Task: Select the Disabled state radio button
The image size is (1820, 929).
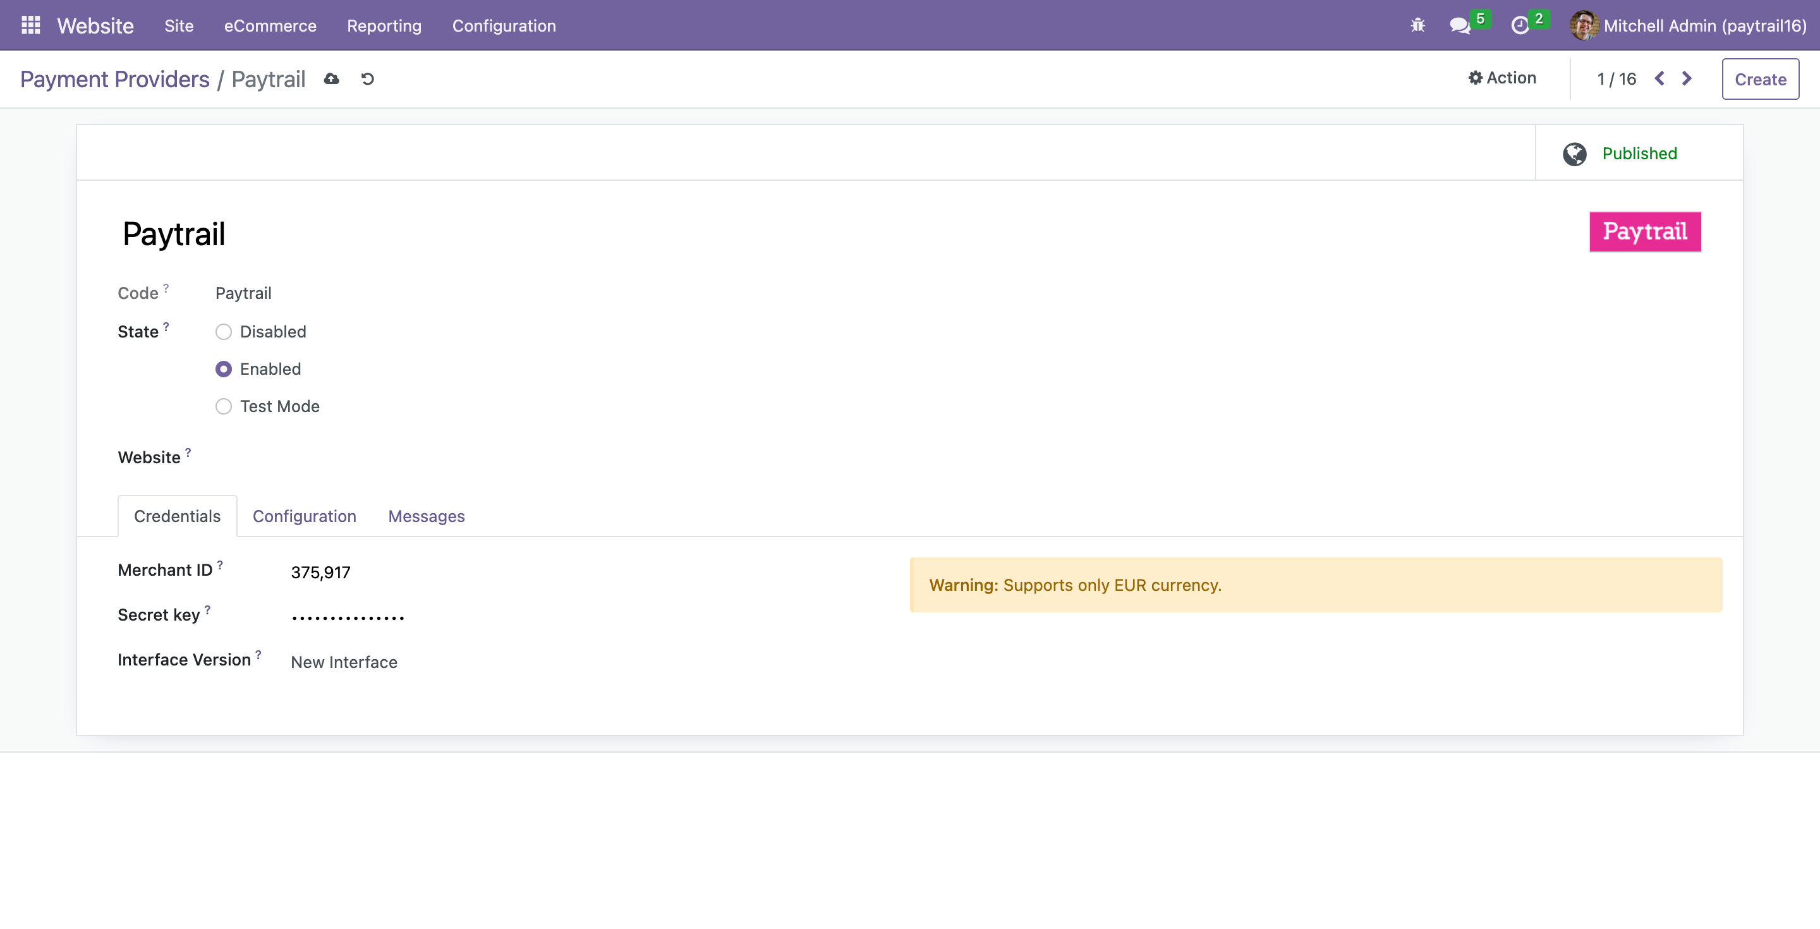Action: point(223,332)
